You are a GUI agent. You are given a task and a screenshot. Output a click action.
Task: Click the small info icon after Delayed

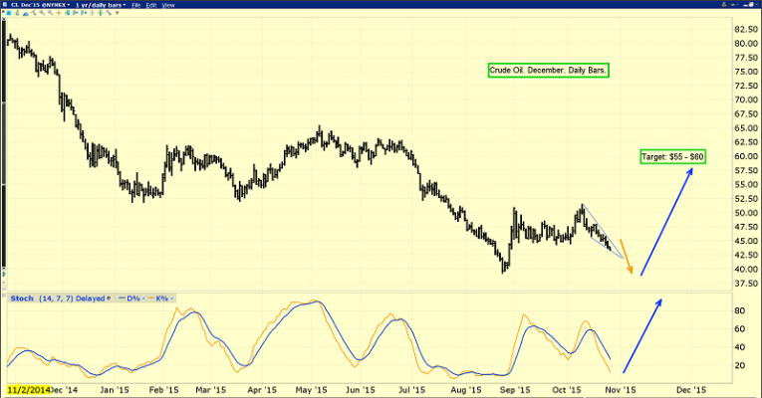point(110,297)
